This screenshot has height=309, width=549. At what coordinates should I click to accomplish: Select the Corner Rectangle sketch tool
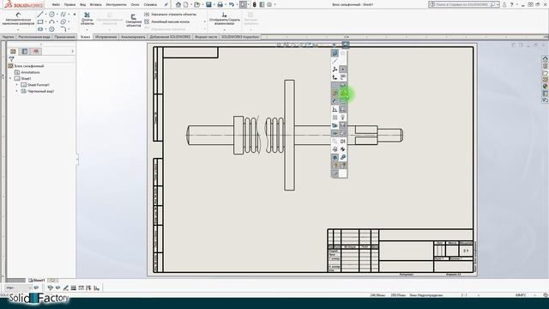[40, 21]
